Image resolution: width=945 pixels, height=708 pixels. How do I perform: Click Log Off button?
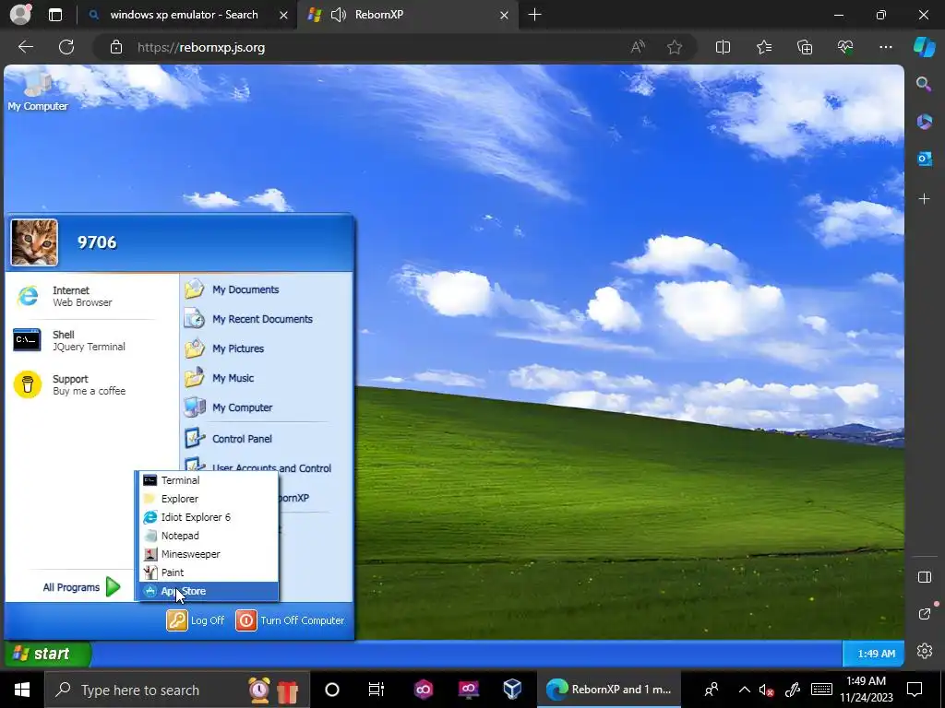[196, 620]
